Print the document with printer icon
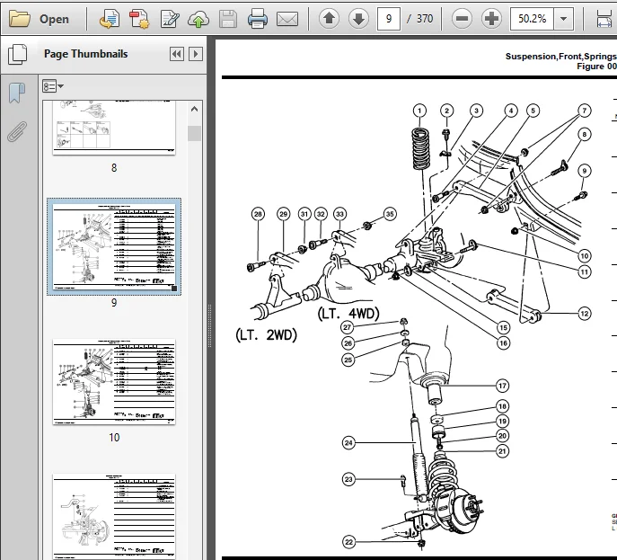Screen dimensions: 617x560 pos(258,19)
